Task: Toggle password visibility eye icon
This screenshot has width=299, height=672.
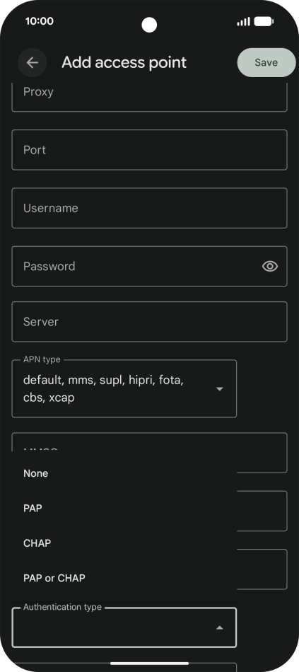Action: point(270,266)
